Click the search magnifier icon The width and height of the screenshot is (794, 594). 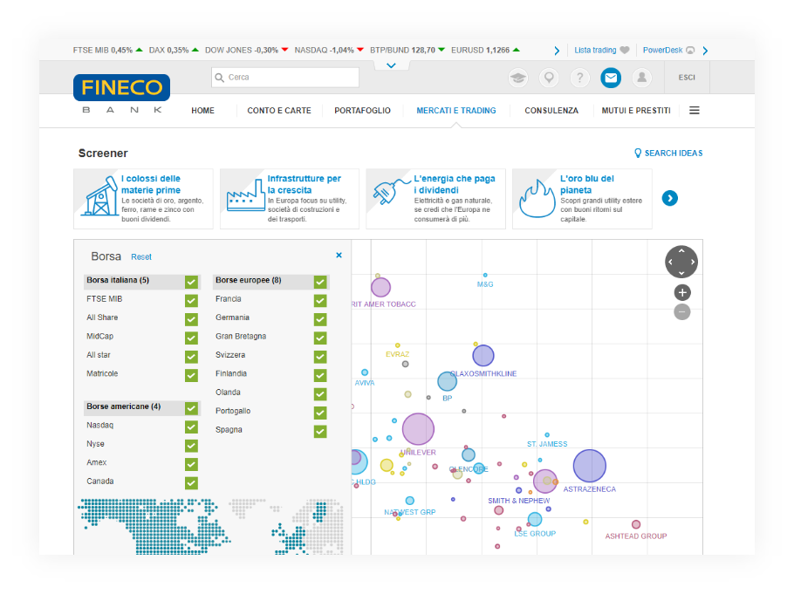[219, 78]
